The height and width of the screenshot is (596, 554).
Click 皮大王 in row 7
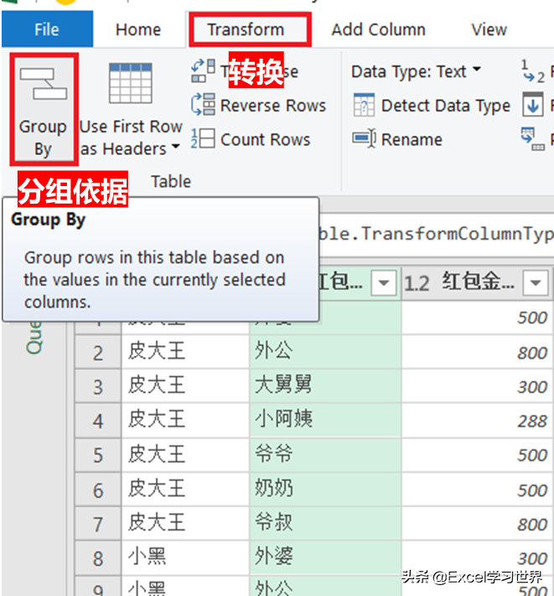tap(185, 523)
